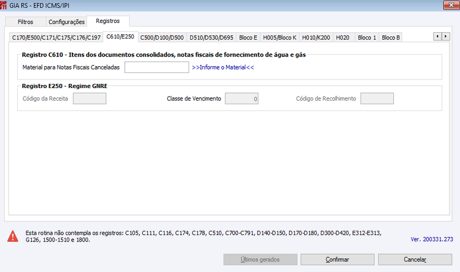Click the Últimos gerados button

(260, 259)
